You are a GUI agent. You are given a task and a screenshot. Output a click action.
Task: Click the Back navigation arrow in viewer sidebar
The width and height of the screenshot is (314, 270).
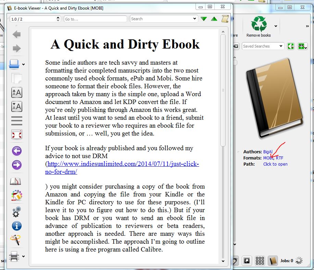(x=16, y=34)
